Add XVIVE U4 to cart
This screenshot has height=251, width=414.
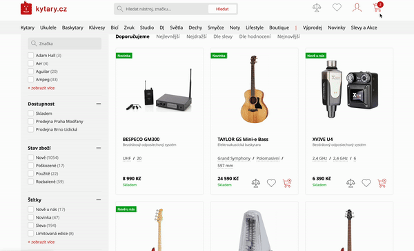coord(382,183)
